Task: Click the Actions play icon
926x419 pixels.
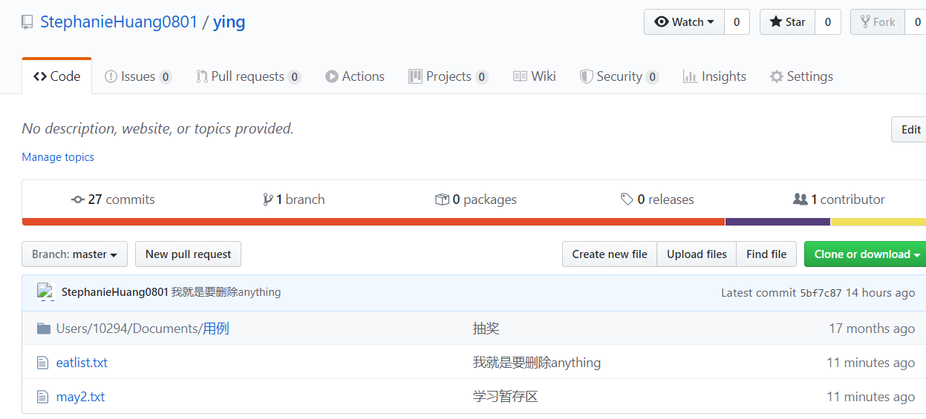Action: [332, 76]
